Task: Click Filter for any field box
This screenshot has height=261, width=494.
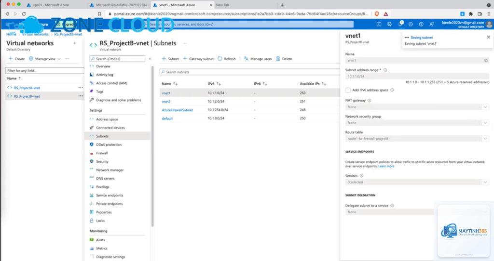Action: pos(44,71)
